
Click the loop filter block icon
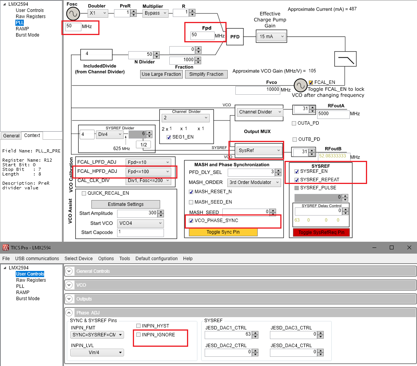(345, 59)
